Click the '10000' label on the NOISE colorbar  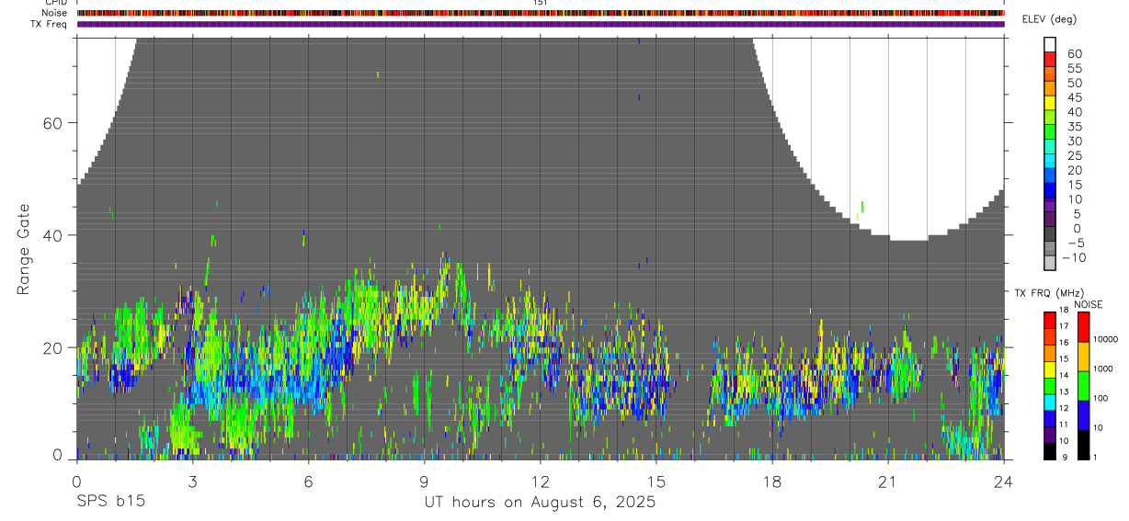click(1108, 339)
